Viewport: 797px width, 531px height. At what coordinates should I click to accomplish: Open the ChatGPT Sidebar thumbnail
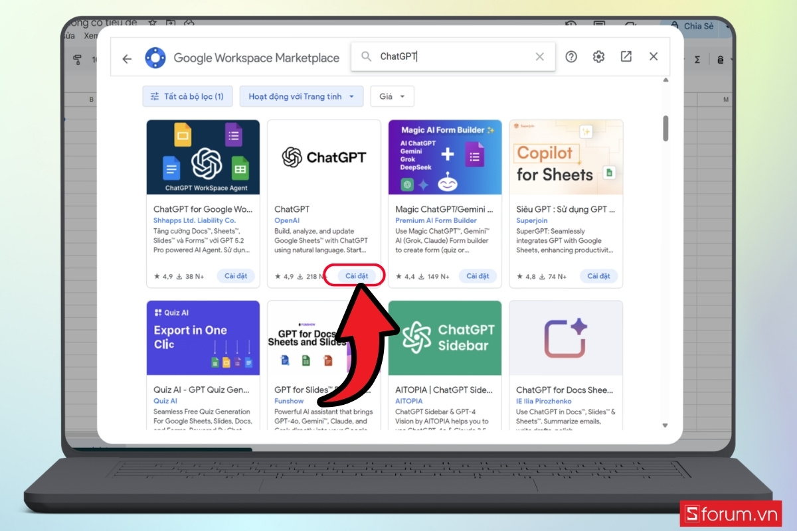pos(445,338)
